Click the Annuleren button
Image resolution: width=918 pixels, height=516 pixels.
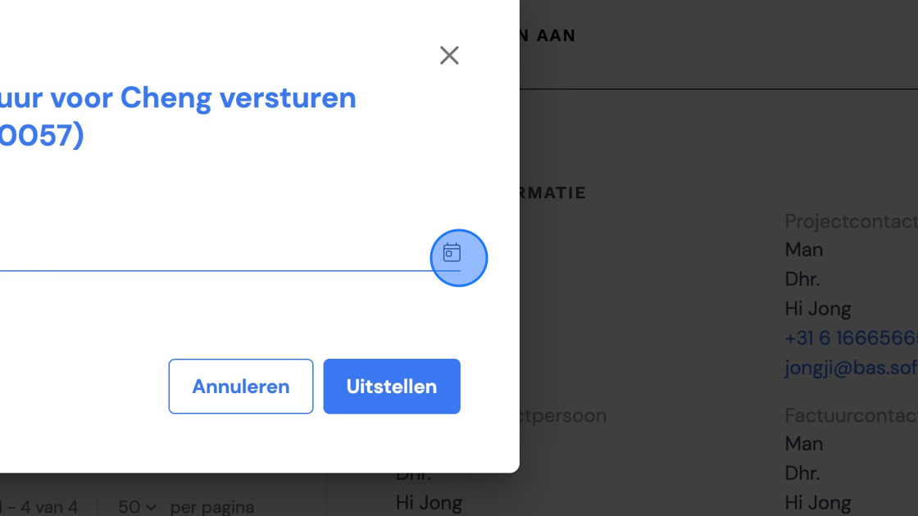(x=241, y=386)
